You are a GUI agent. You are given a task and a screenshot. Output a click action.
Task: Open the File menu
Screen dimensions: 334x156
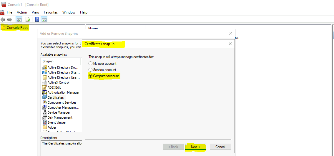[x=9, y=12]
